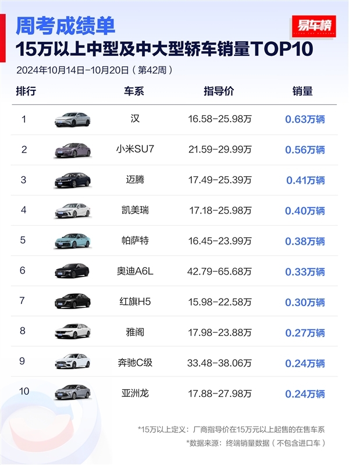Screen dimensions: 349x465
Task: Select the 42.79-65.68万 price range
Action: pyautogui.click(x=219, y=271)
